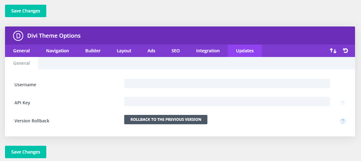361x161 pixels.
Task: Go to the SEO tab
Action: pyautogui.click(x=176, y=51)
